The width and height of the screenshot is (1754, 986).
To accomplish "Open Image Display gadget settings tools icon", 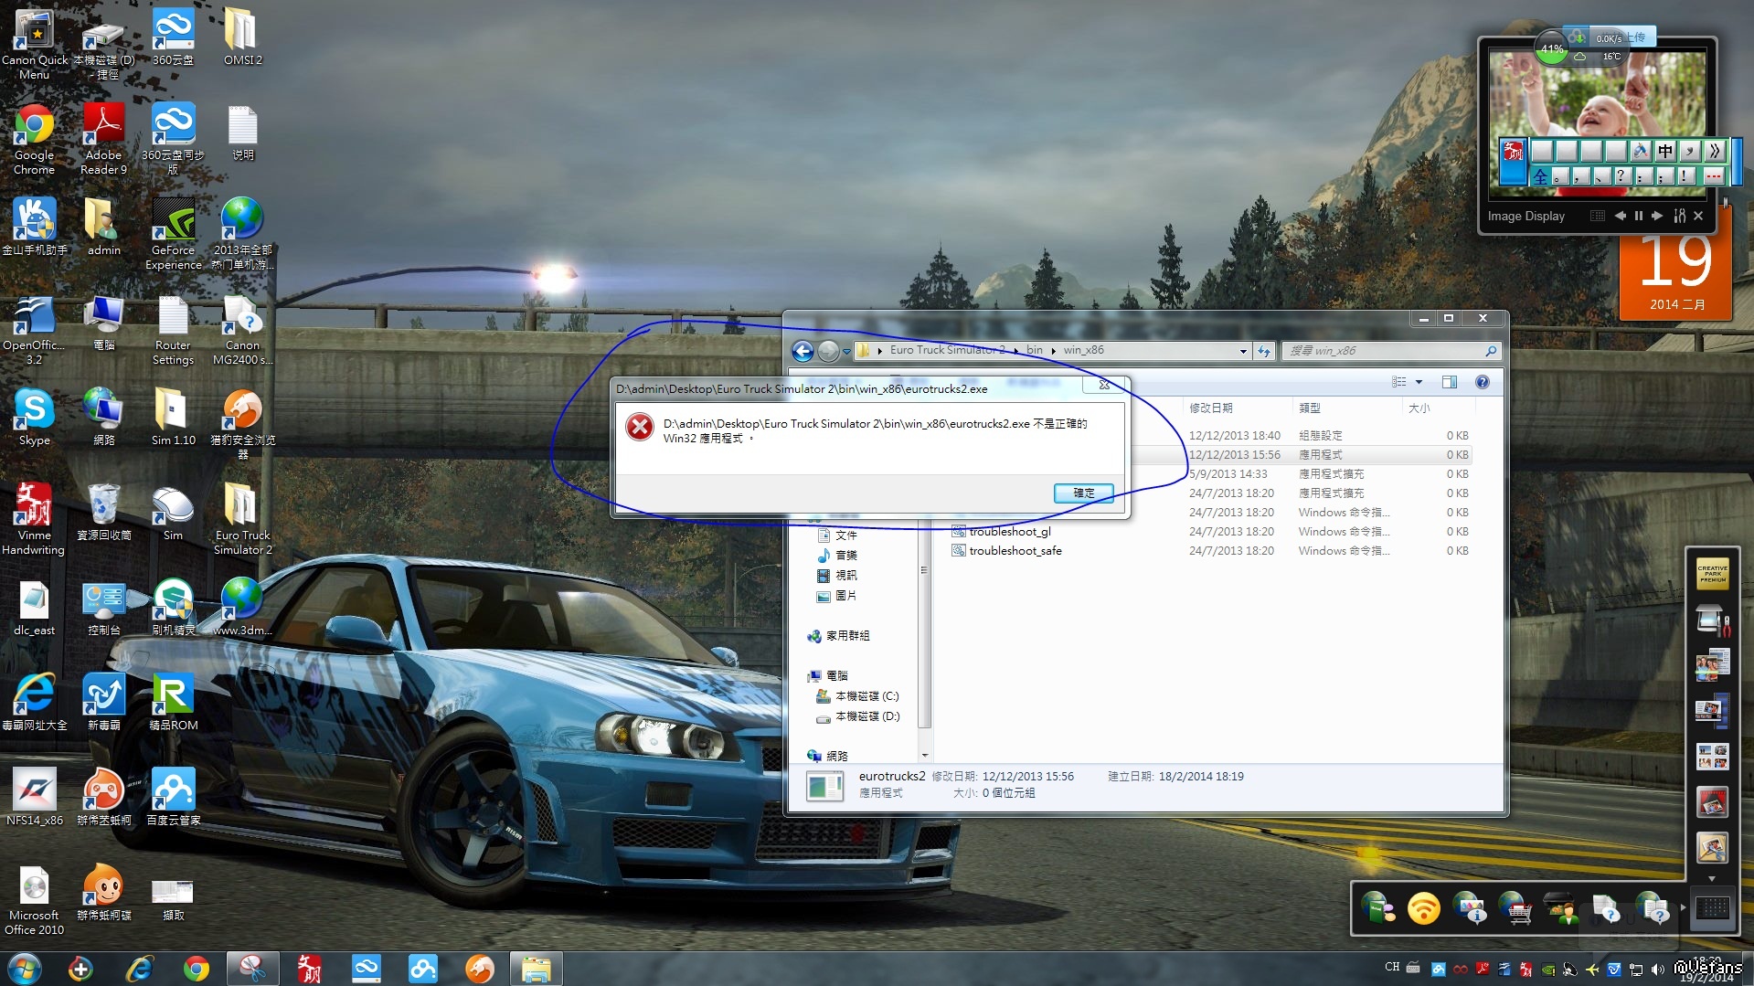I will pos(1679,217).
